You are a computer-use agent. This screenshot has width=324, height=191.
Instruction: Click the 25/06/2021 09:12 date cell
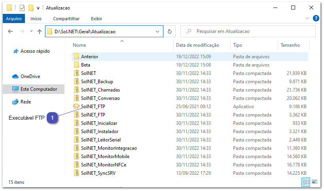coord(193,107)
